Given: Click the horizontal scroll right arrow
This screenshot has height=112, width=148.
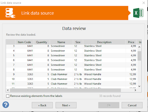Looking at the screenshot, I should click(135, 90).
